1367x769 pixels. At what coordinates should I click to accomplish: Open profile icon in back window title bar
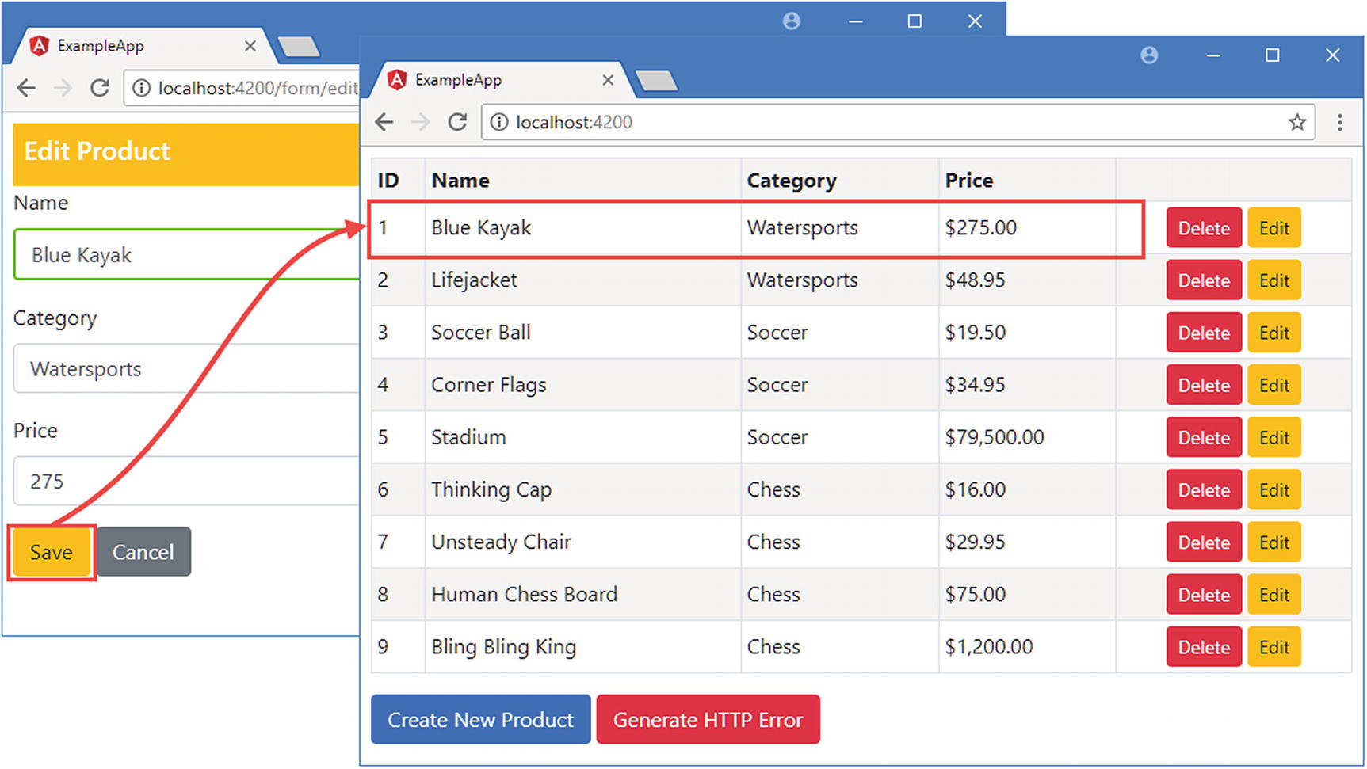(791, 21)
